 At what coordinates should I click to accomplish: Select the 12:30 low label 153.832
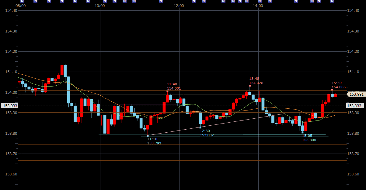tap(207, 133)
